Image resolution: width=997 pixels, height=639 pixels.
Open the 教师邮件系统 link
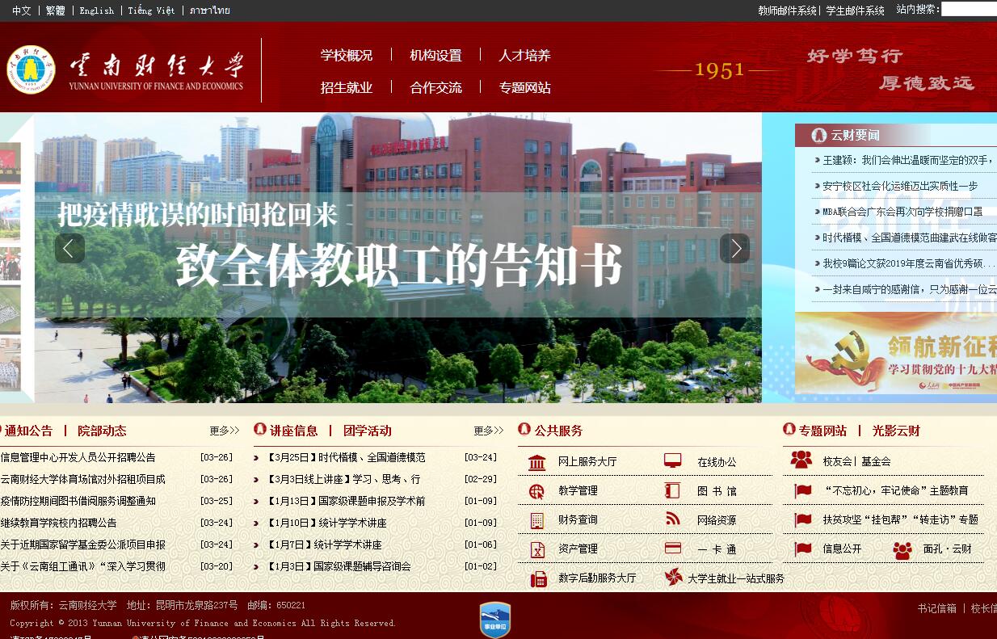click(x=787, y=11)
